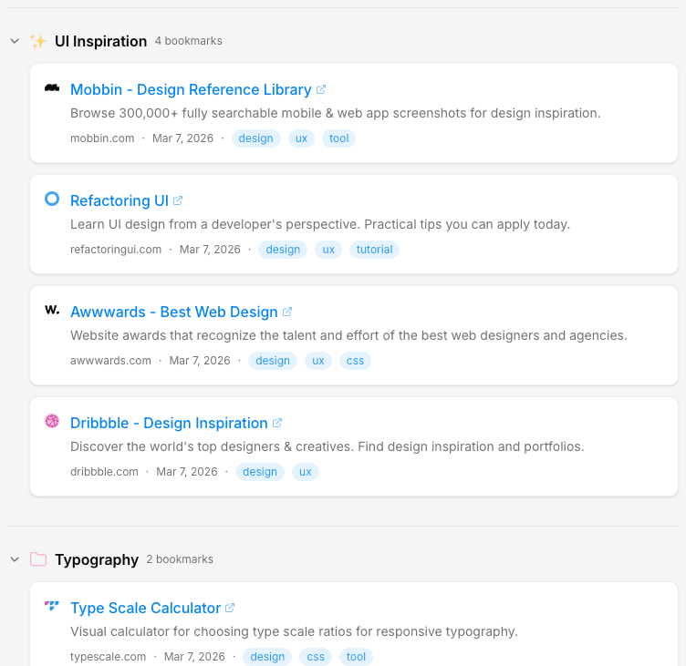Pick the design tag on Type Scale card
This screenshot has height=666, width=686.
coord(267,657)
